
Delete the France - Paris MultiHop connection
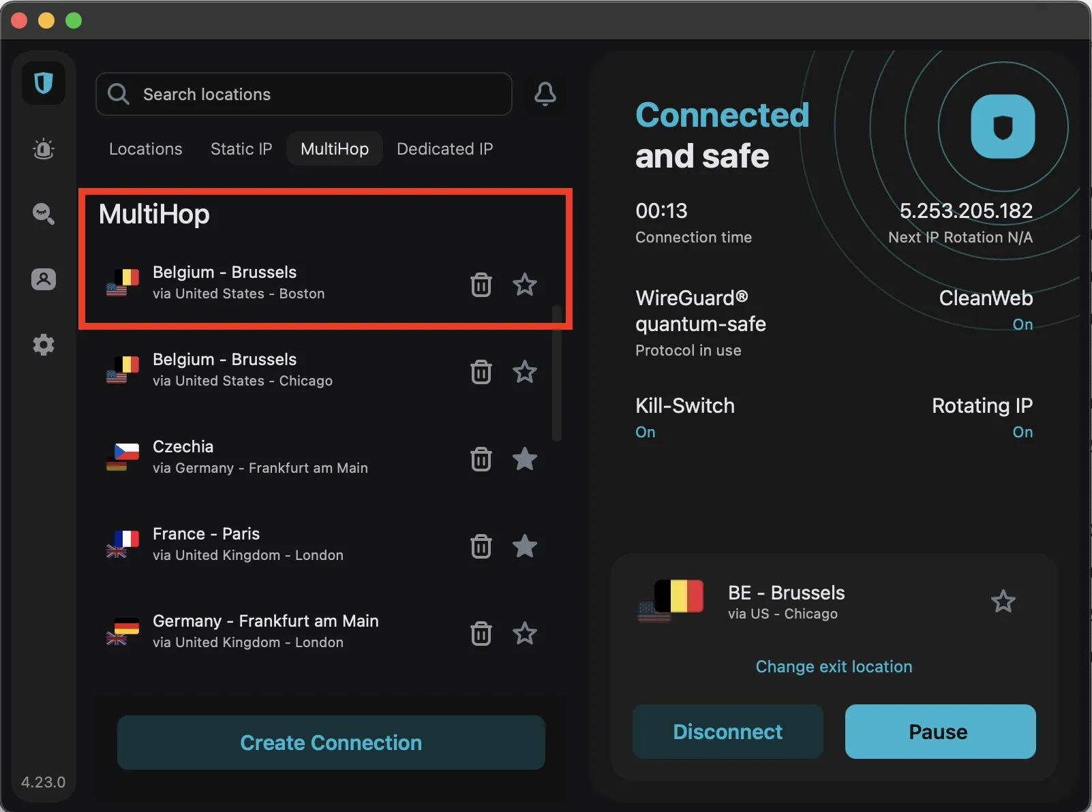pos(481,546)
